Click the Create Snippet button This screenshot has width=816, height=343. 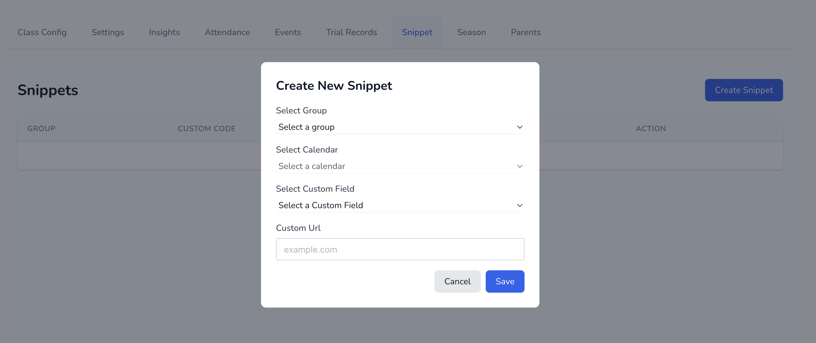click(x=744, y=90)
